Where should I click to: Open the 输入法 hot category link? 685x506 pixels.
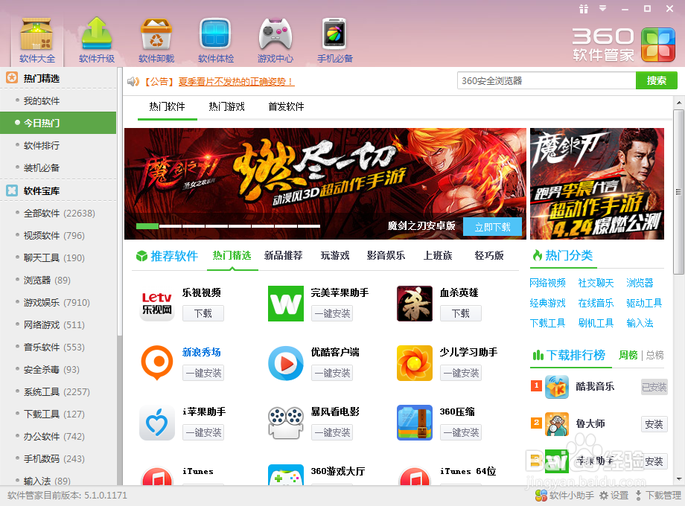tap(640, 323)
